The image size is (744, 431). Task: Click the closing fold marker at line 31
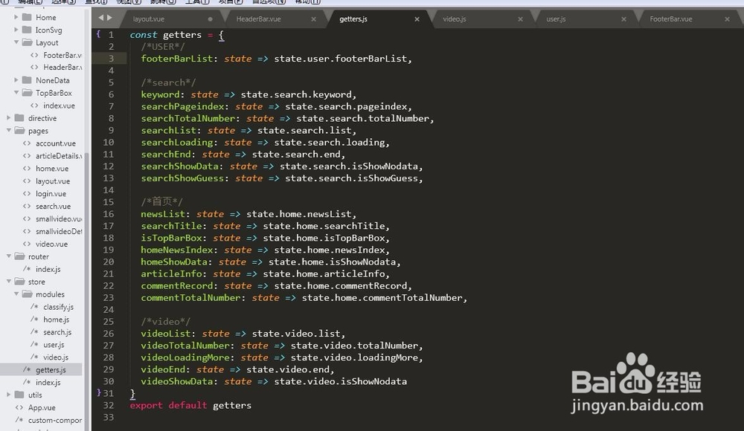coord(99,392)
